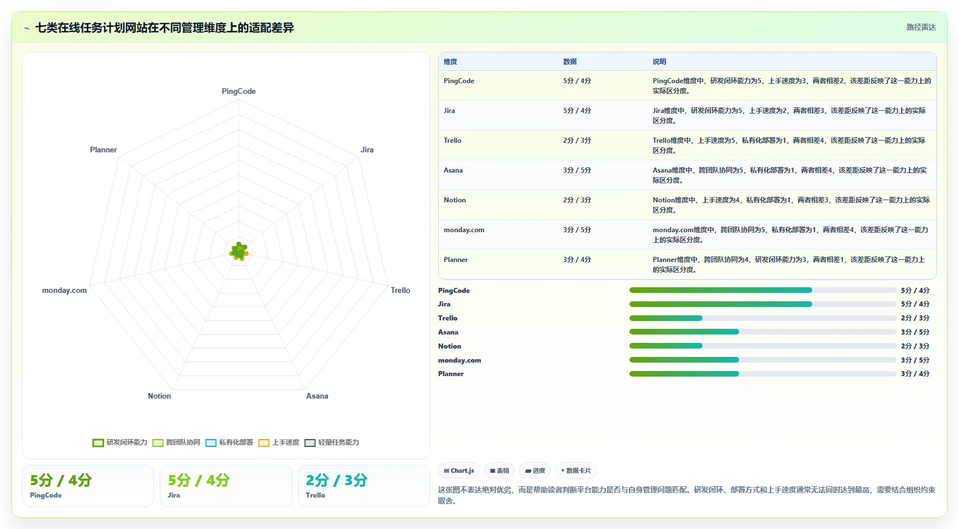Image resolution: width=959 pixels, height=529 pixels.
Task: Open the PingCode 5分 / 4分 summary card
Action: tap(88, 486)
